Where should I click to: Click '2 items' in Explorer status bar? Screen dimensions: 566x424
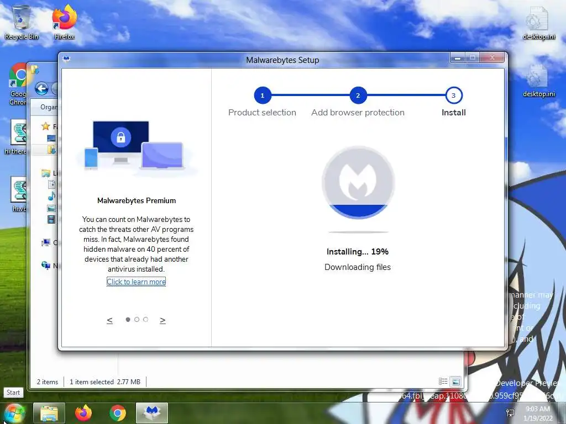(48, 382)
